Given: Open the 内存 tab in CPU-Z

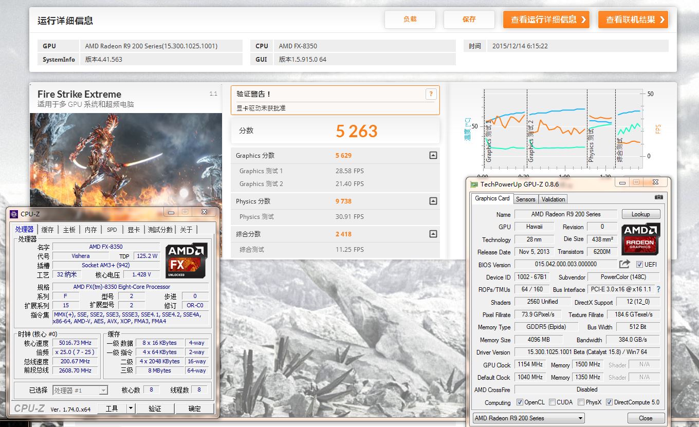Looking at the screenshot, I should pyautogui.click(x=91, y=230).
